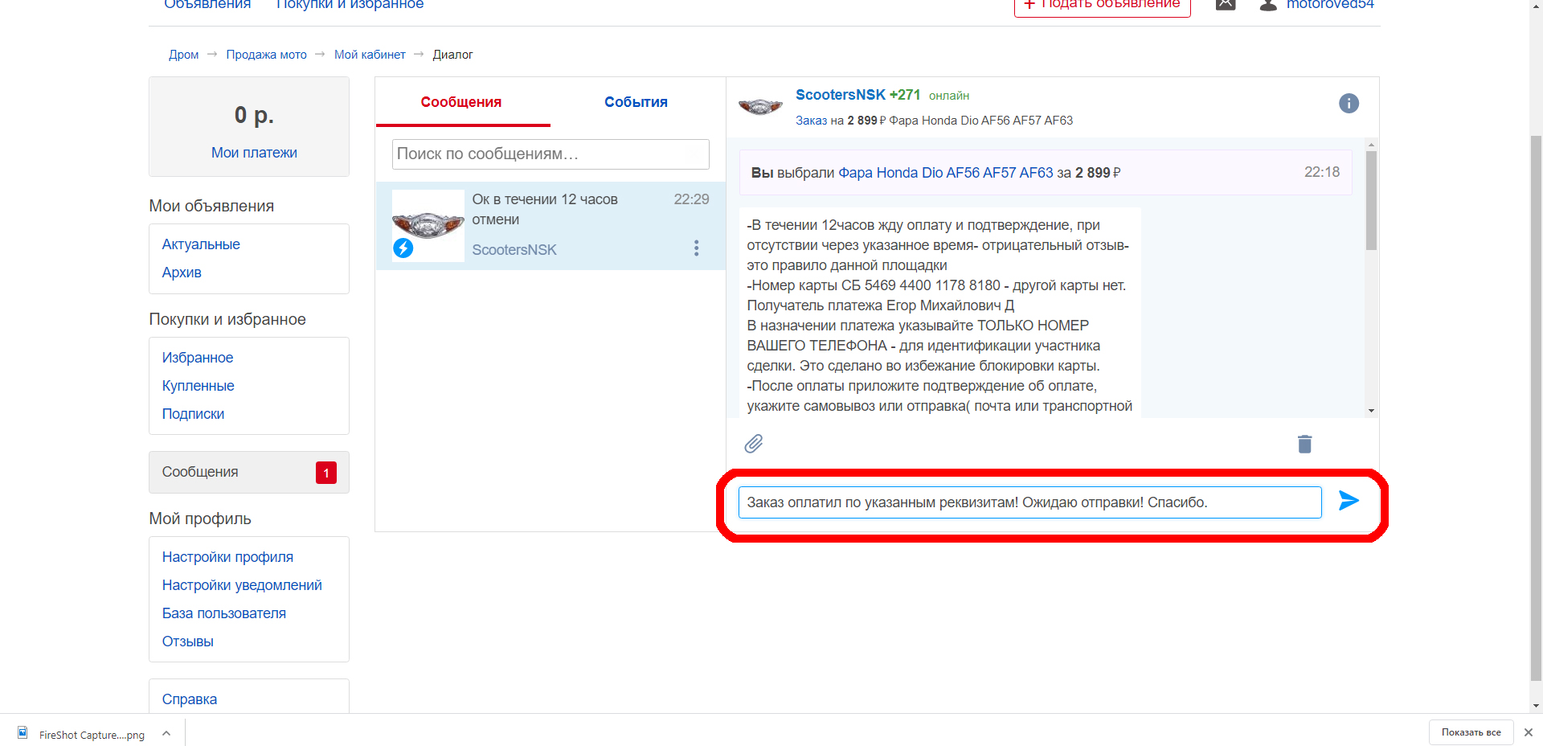Open Настройки уведомлений in profile menu
The image size is (1543, 746).
(x=242, y=585)
